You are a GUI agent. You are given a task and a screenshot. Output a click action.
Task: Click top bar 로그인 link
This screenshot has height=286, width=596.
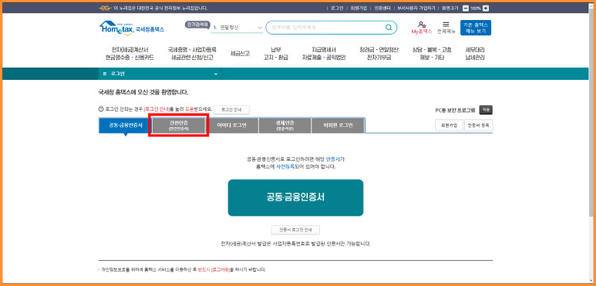click(336, 8)
